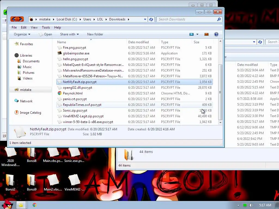
Task: Select the Bonzi8 folder on the desktop
Action: pyautogui.click(x=32, y=155)
